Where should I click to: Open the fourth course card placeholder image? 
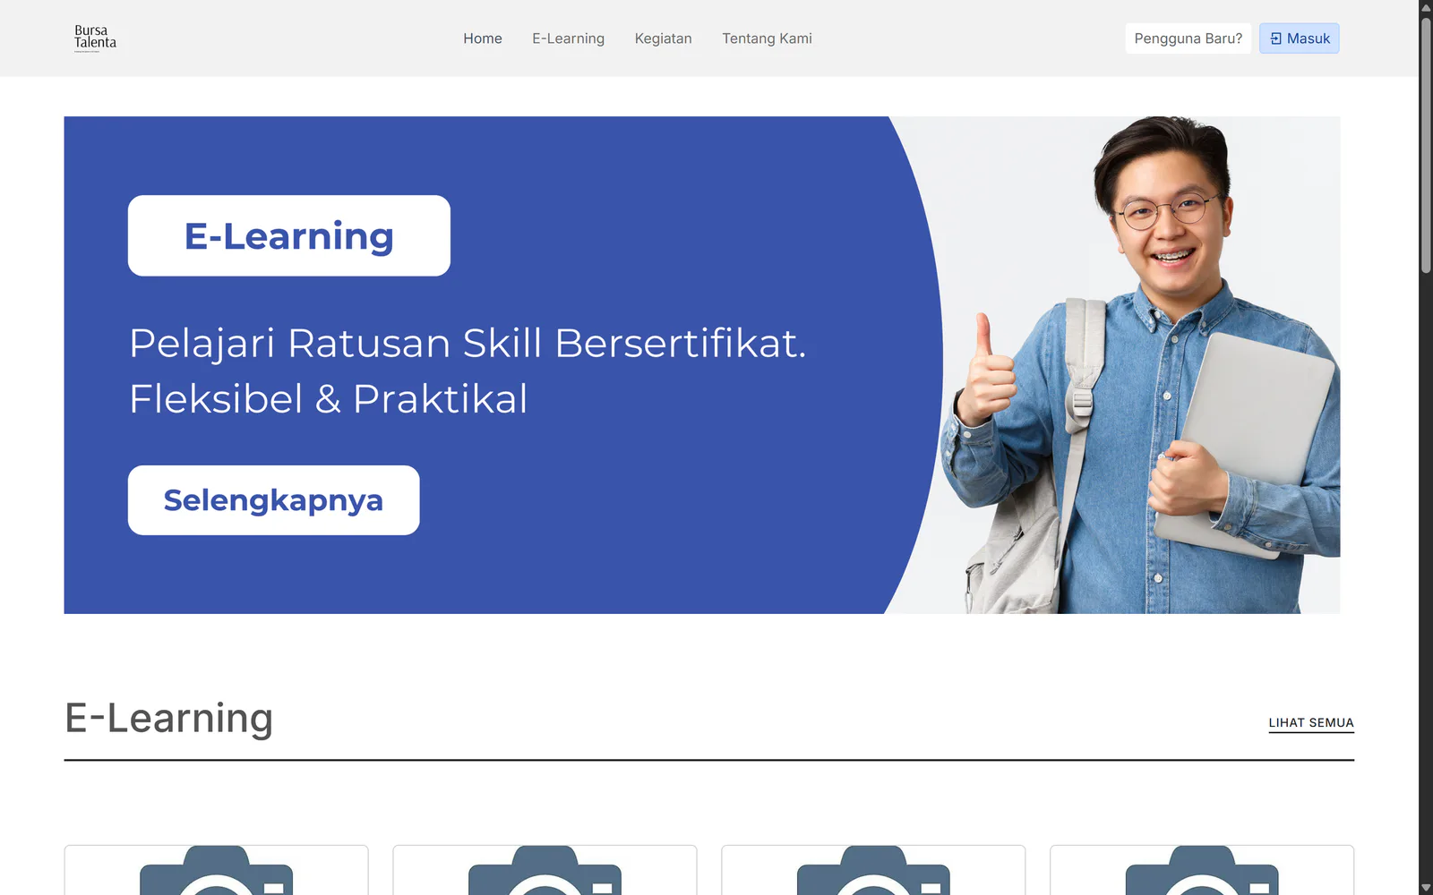click(1202, 870)
